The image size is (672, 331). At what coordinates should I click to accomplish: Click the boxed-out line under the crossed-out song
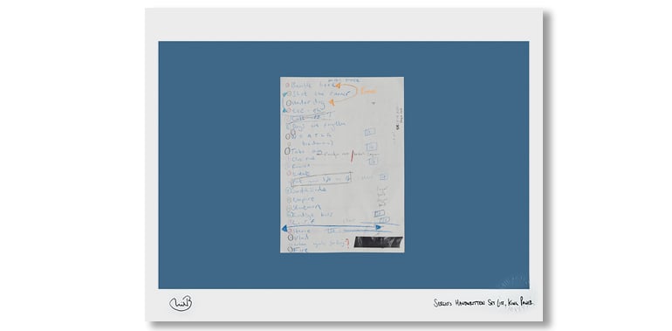(x=320, y=180)
